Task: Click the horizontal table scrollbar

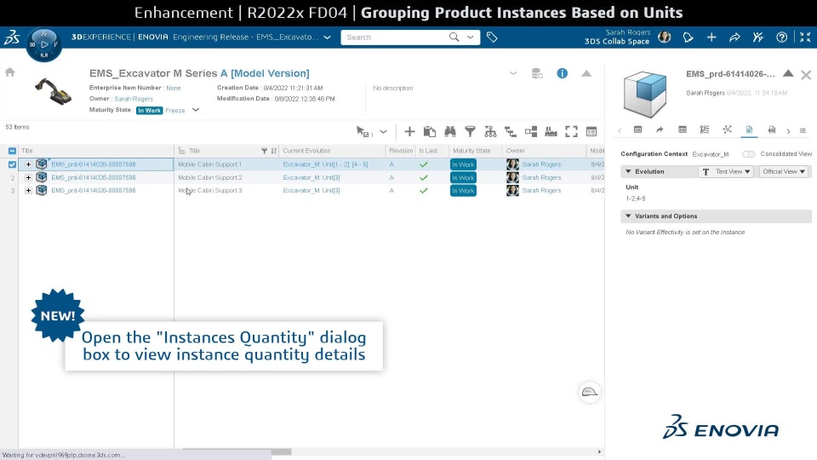Action: click(237, 451)
